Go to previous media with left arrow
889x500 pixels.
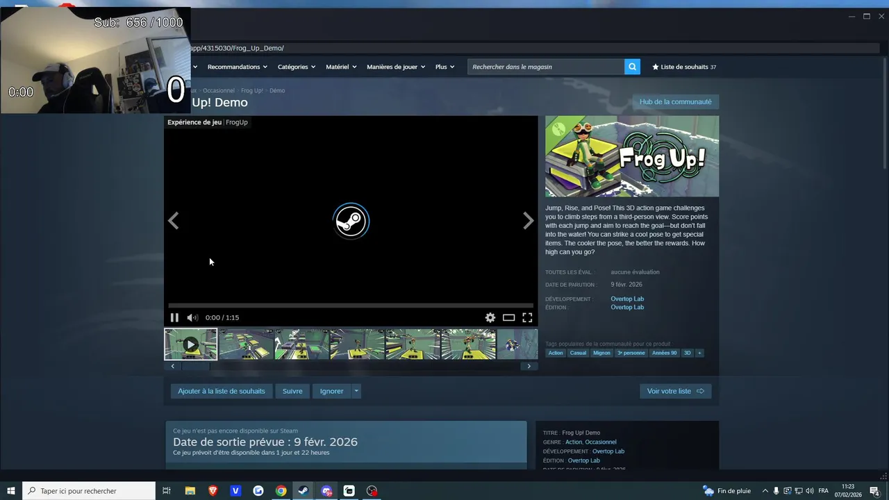point(174,221)
